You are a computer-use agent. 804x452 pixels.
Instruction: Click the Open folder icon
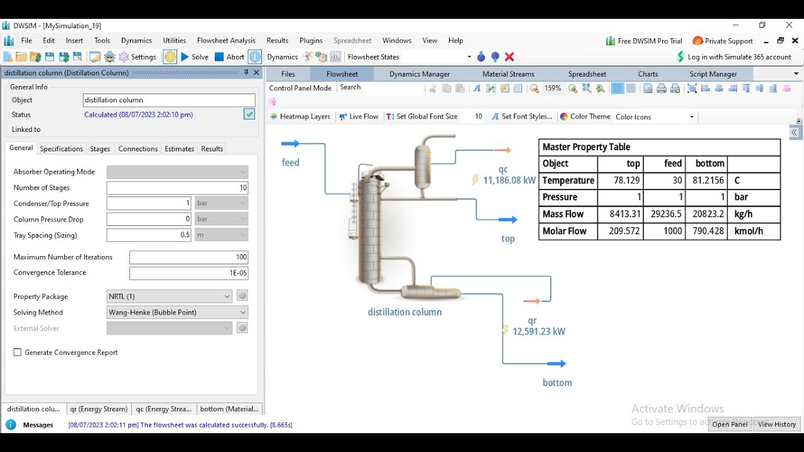pyautogui.click(x=22, y=57)
